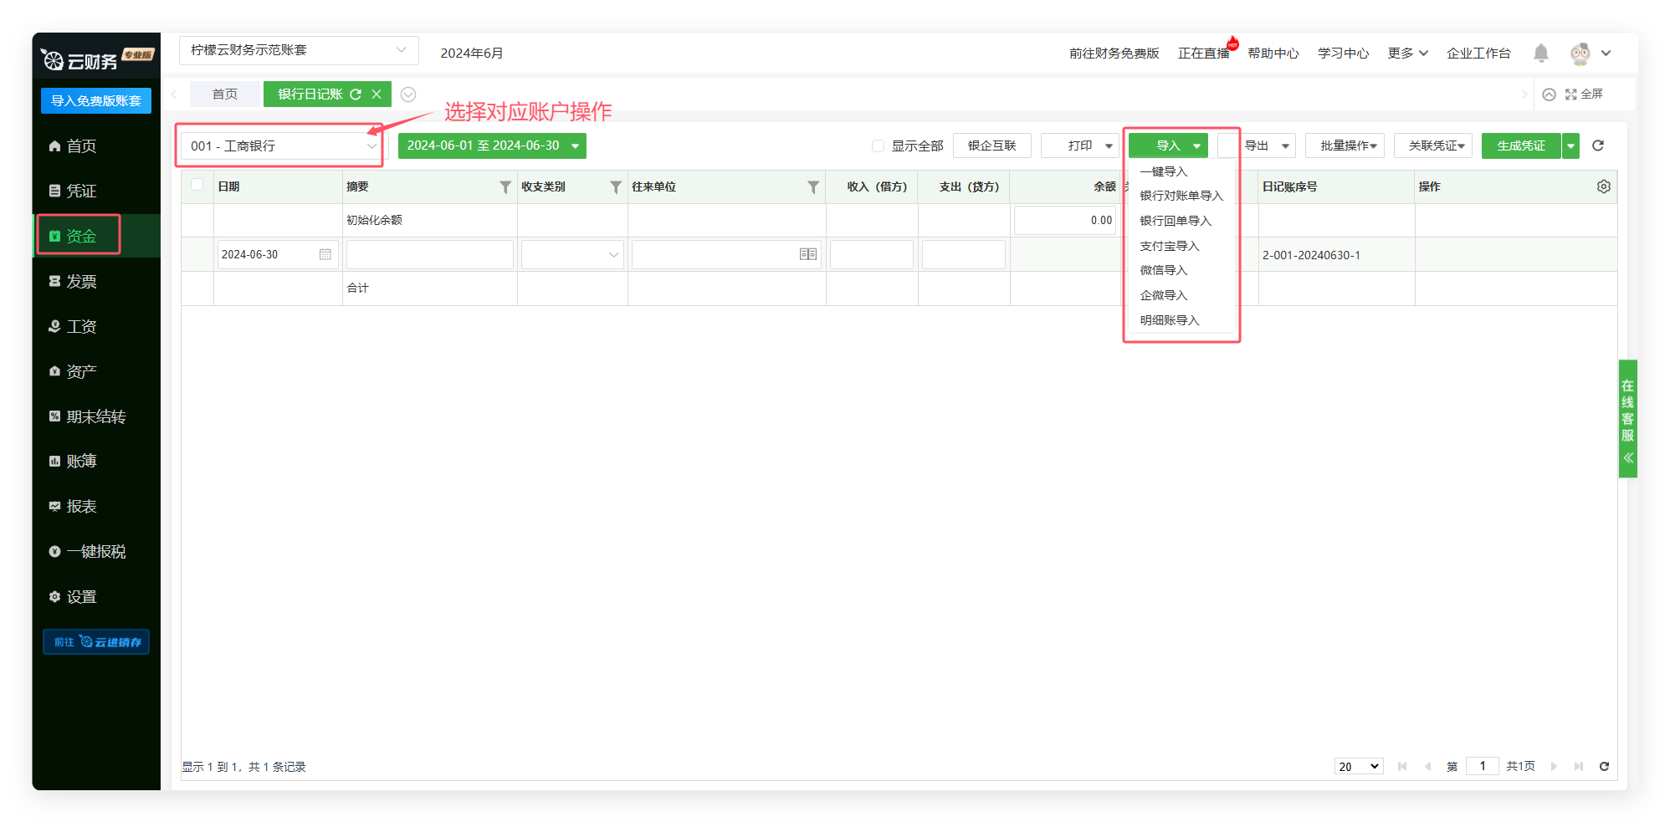
Task: Open 期末结转 in the left sidebar
Action: [95, 416]
